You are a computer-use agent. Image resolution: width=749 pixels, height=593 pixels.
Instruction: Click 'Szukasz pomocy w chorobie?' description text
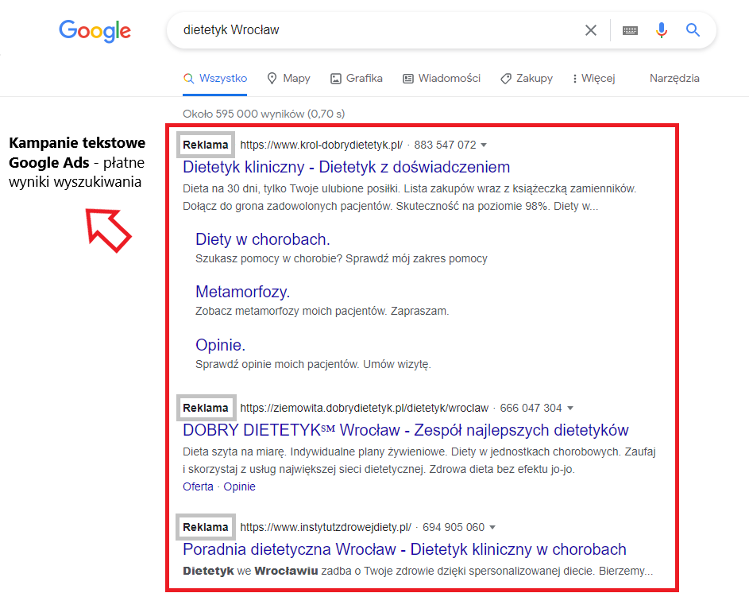tap(342, 258)
